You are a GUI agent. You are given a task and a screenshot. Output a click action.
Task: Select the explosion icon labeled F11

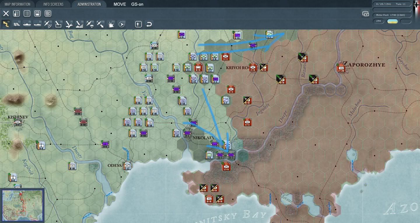tap(111, 24)
